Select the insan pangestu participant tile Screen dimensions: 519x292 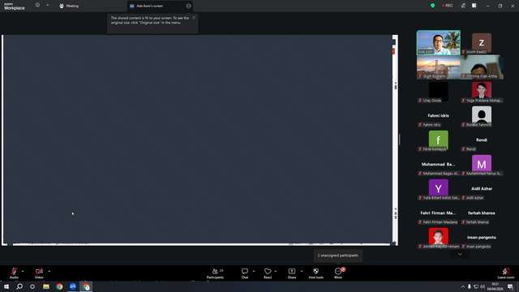[x=482, y=238]
